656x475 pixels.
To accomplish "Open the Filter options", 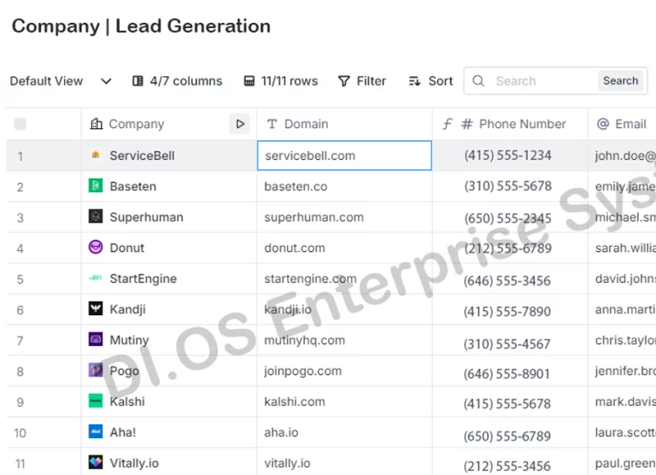I will tap(362, 81).
